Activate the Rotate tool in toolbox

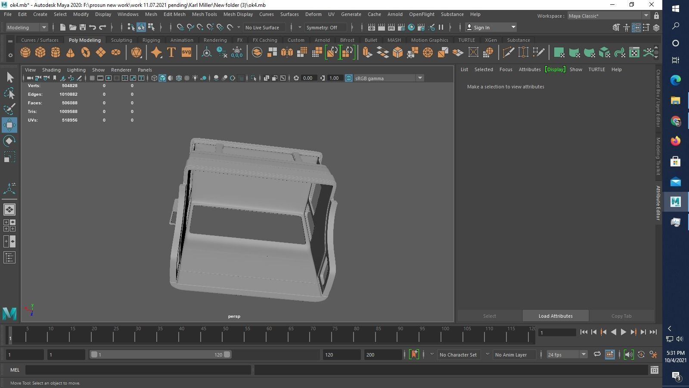tap(9, 141)
